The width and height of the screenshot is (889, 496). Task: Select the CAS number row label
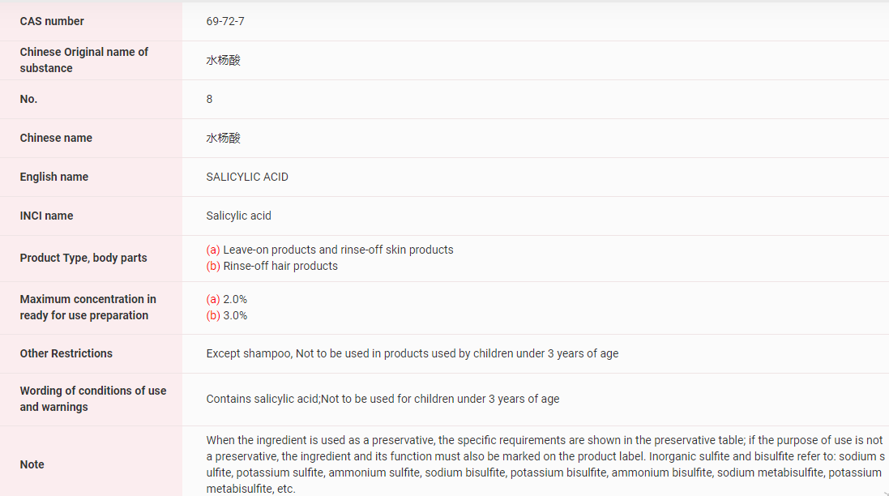(x=52, y=21)
